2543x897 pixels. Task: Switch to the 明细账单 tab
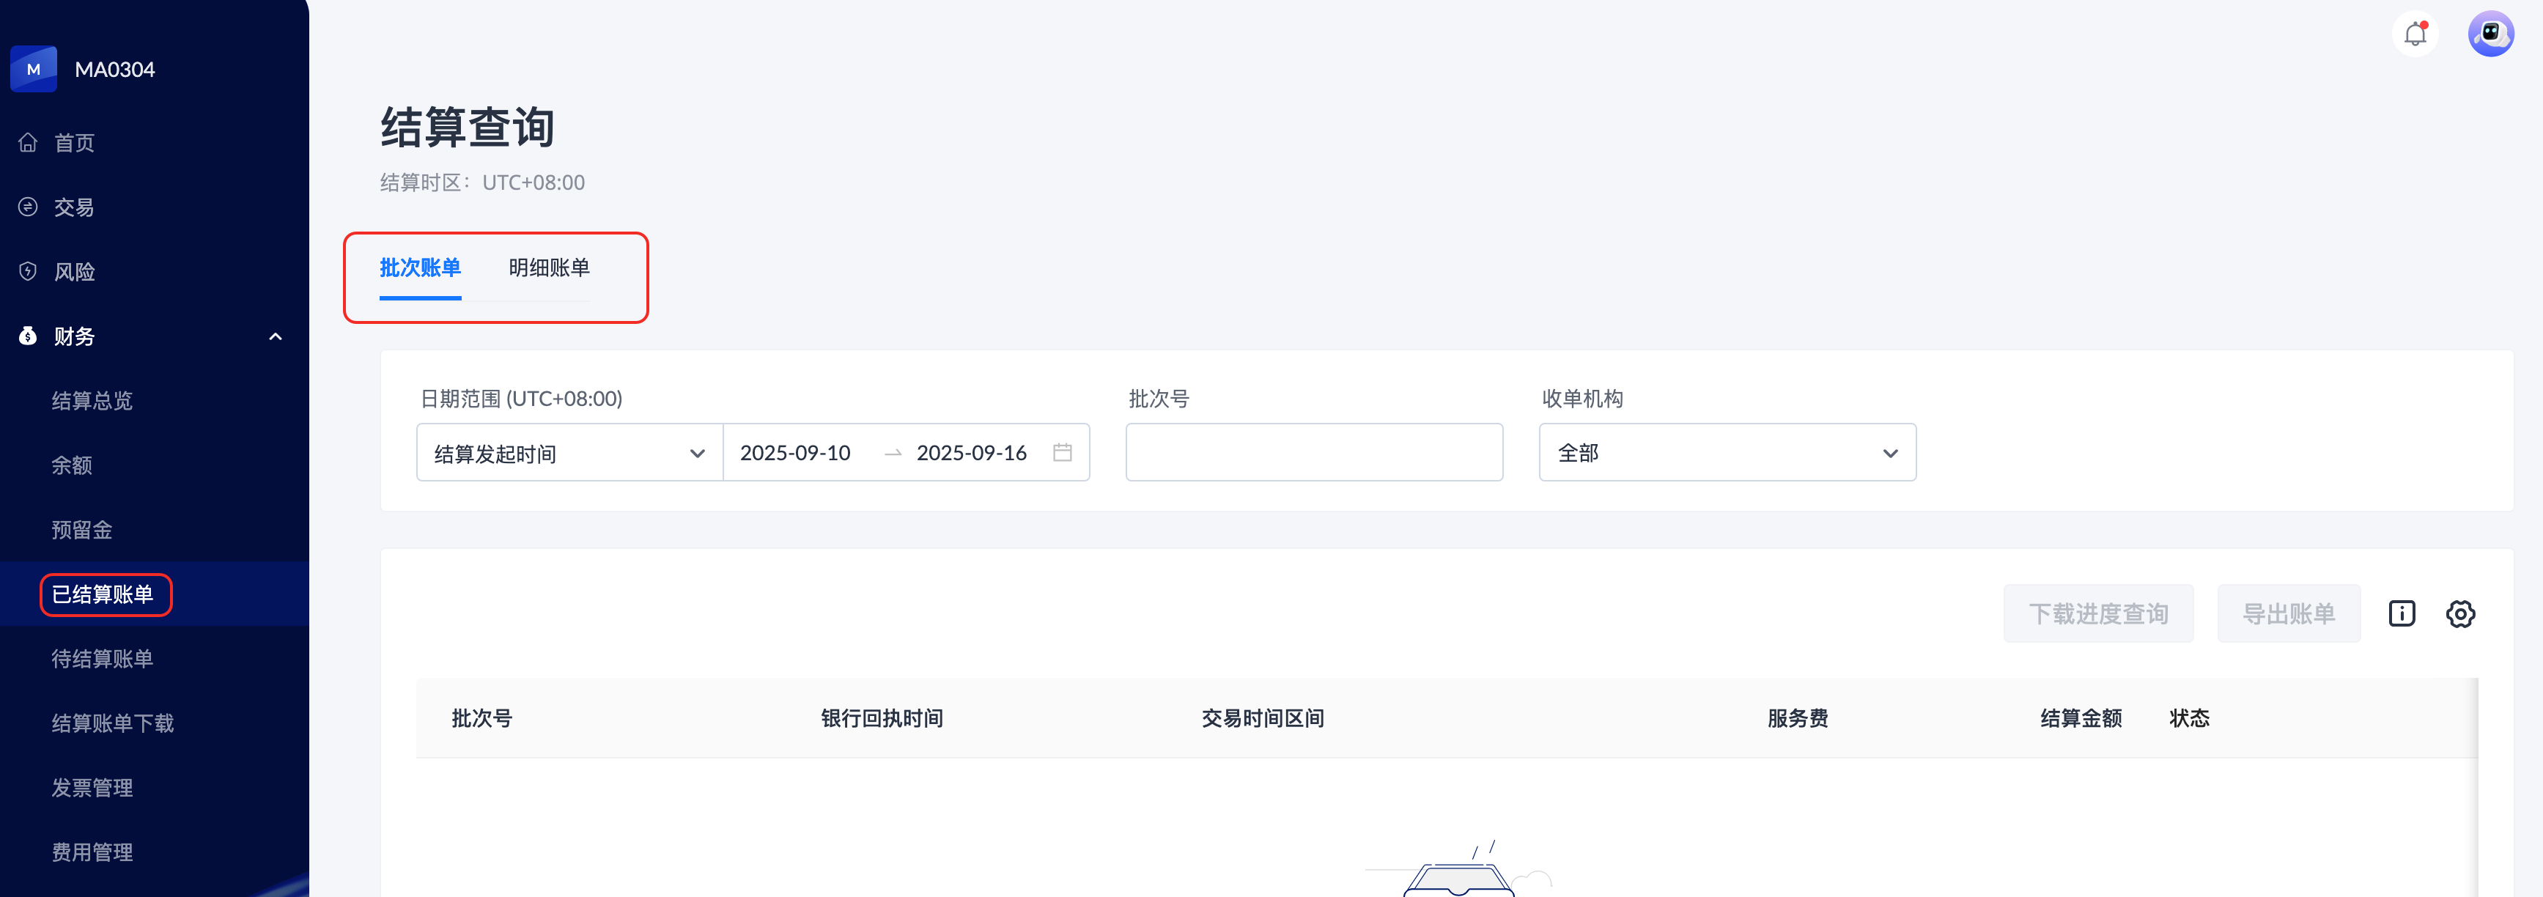pos(549,267)
